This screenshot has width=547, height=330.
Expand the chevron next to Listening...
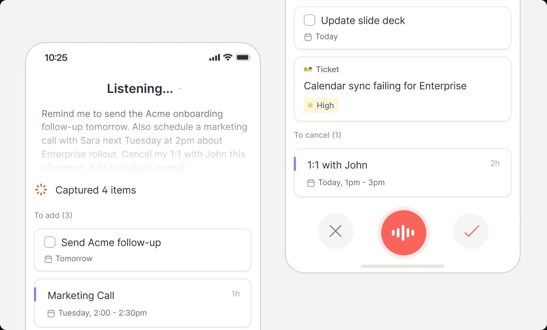(x=180, y=89)
